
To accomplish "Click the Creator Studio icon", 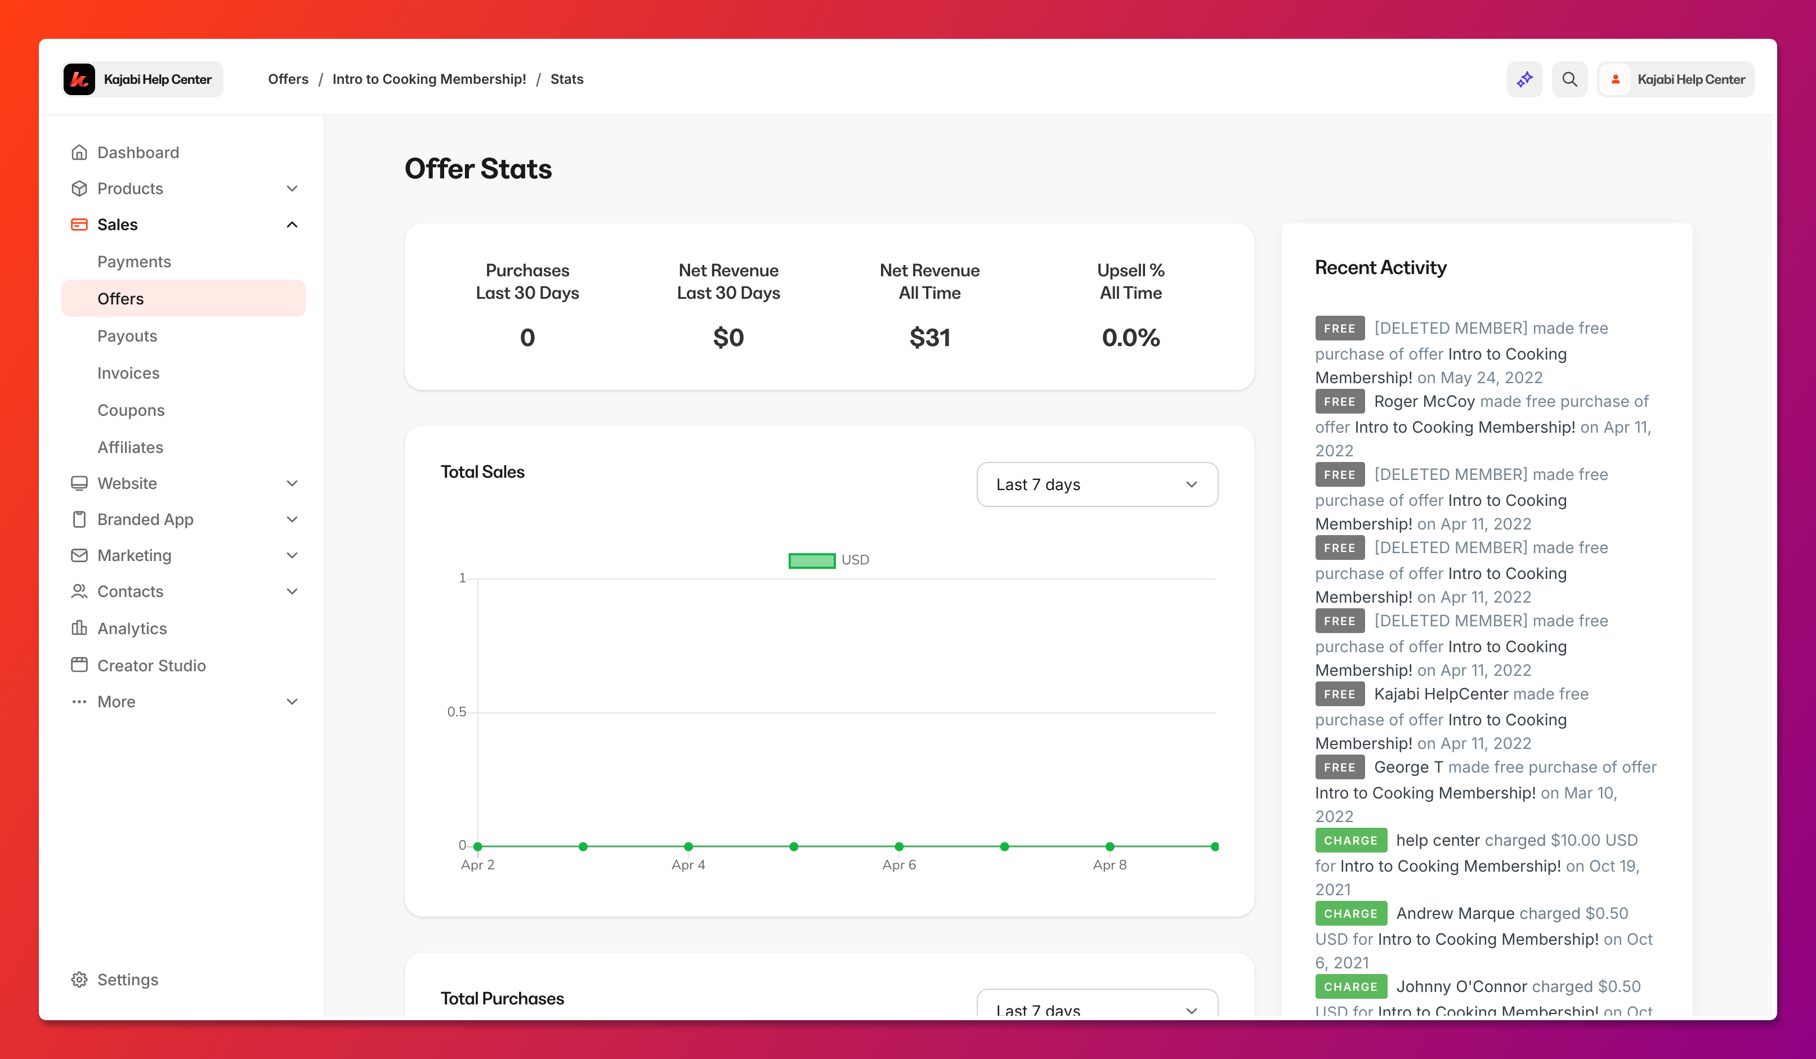I will click(79, 665).
